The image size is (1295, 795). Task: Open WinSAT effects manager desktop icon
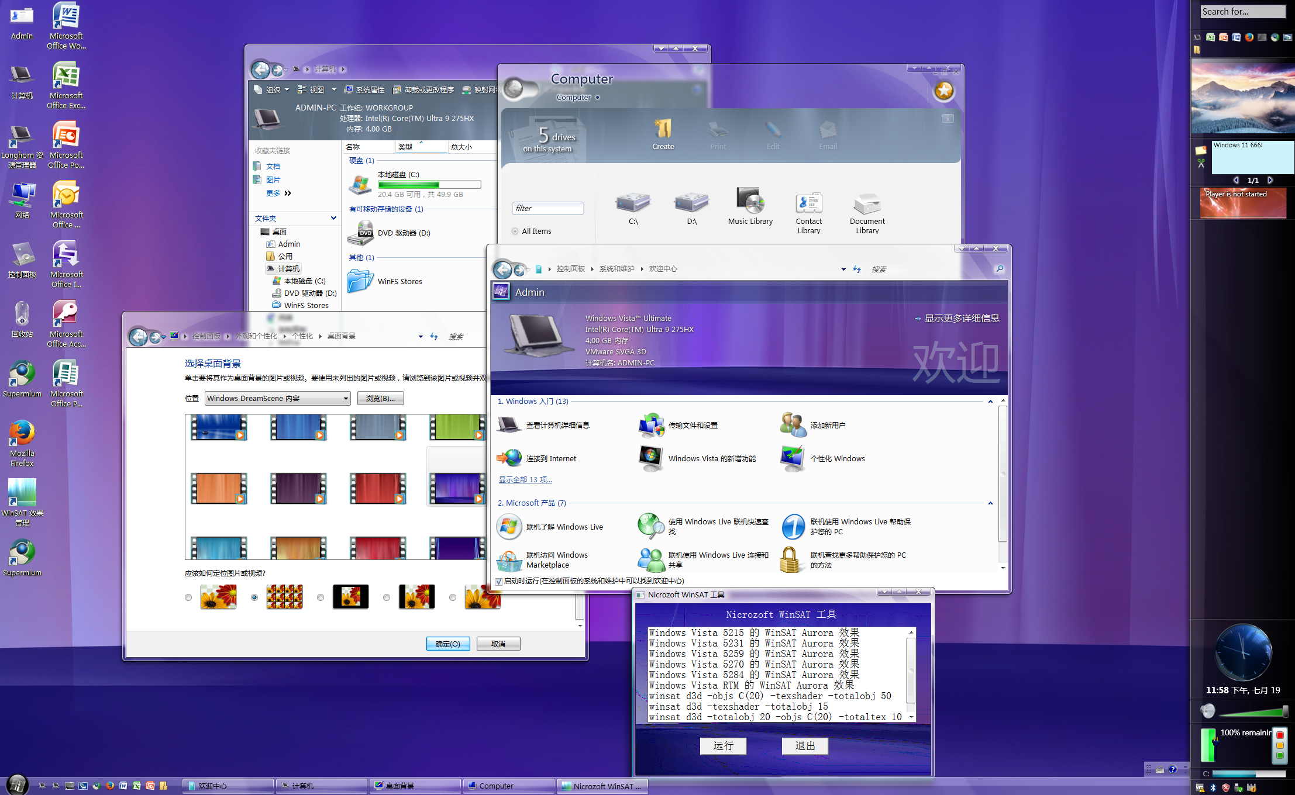coord(22,493)
